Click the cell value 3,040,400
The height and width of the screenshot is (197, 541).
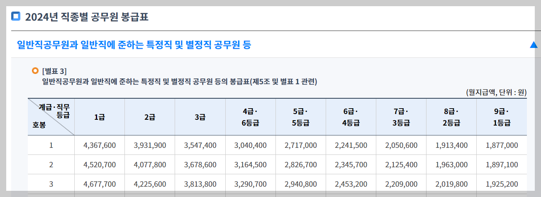pos(251,145)
